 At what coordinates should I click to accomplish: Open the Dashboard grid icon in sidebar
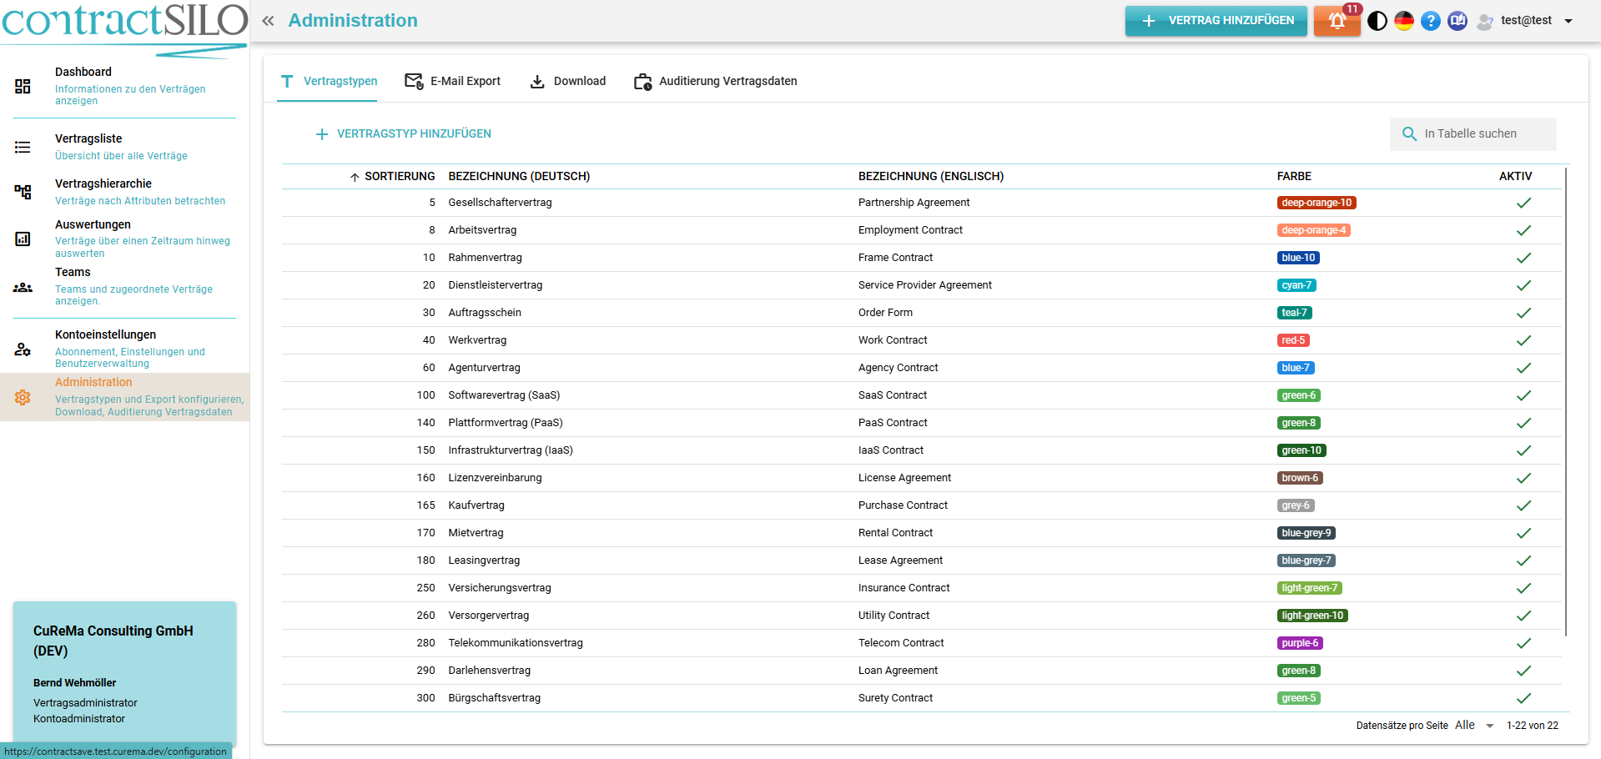23,86
